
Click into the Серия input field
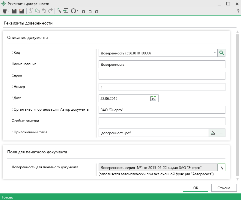tap(162, 76)
